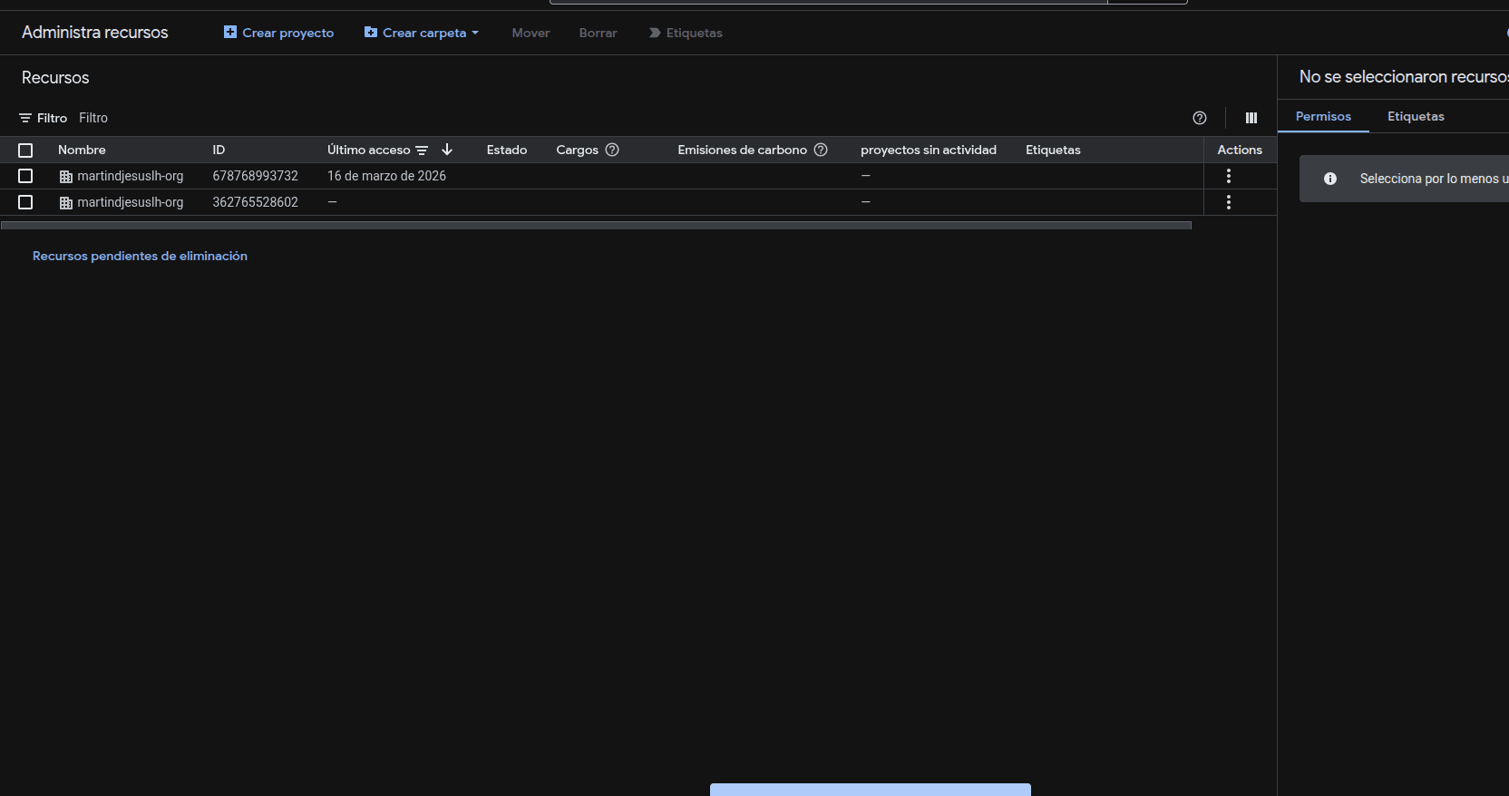Click the Borrar button
The image size is (1509, 796).
click(598, 33)
